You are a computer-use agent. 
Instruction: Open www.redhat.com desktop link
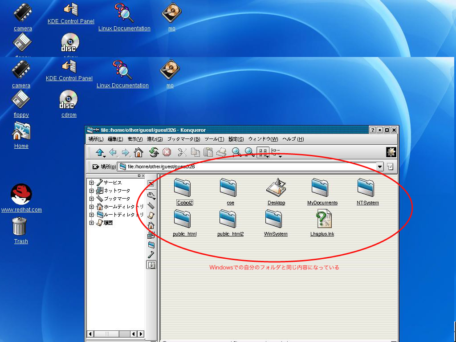click(21, 198)
